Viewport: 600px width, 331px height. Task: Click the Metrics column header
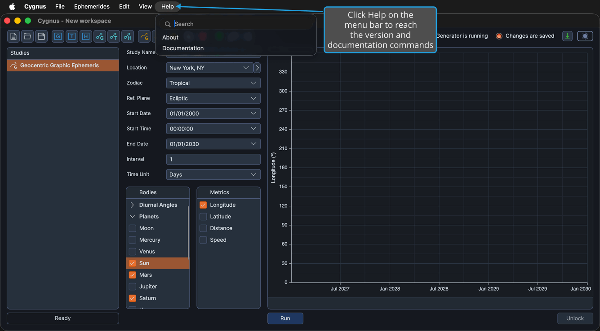click(x=229, y=192)
